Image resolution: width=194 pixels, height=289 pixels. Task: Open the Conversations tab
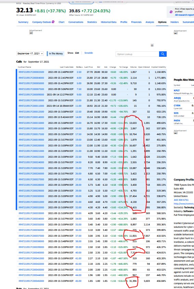pos(76,22)
